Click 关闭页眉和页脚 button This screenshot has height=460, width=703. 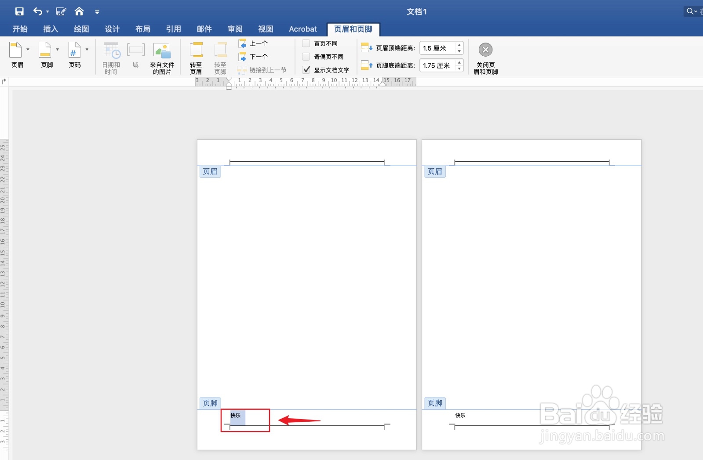[485, 58]
